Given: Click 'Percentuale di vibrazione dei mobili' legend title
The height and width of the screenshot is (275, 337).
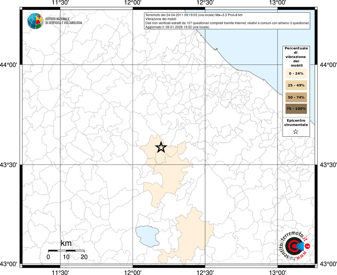Looking at the screenshot, I should (x=296, y=57).
